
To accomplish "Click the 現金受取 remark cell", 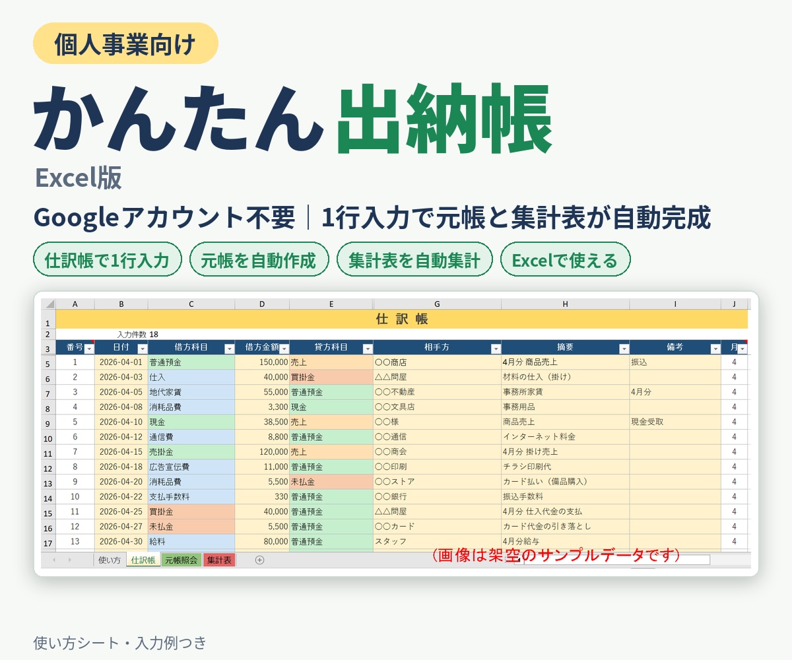I will coord(675,422).
